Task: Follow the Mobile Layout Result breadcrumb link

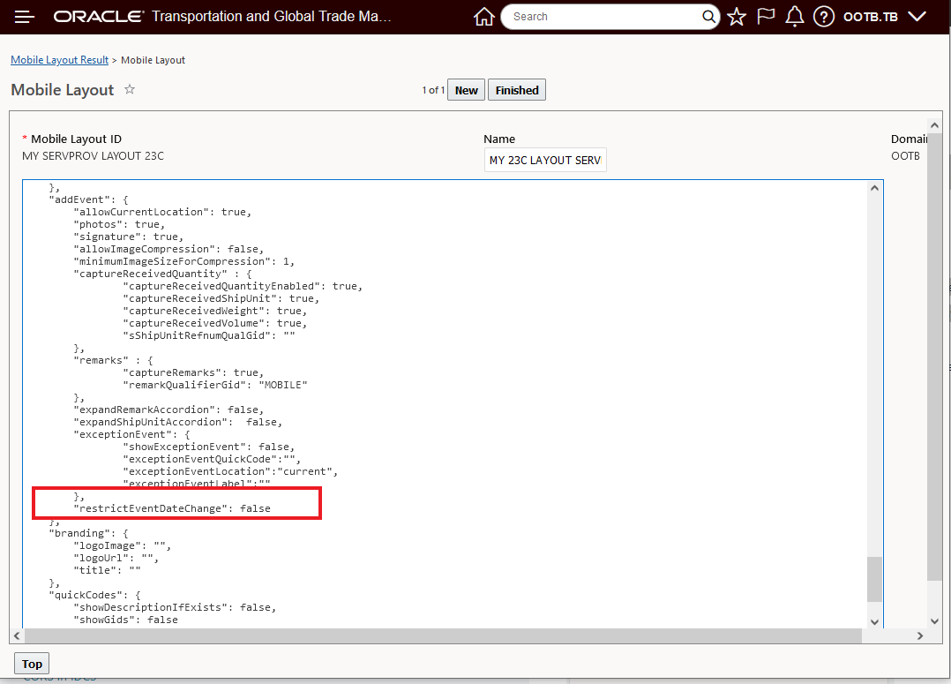Action: [x=59, y=59]
